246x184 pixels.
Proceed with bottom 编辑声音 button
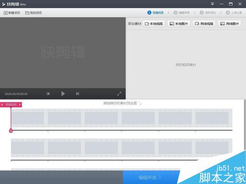click(x=150, y=178)
